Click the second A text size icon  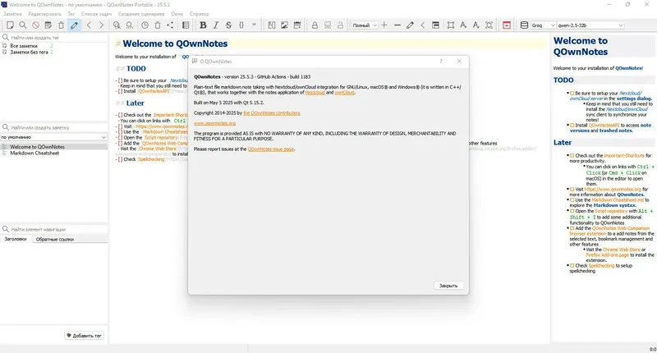pos(476,25)
